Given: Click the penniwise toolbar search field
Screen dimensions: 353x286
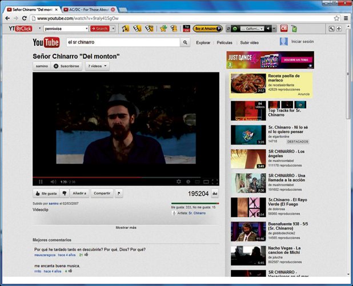Looking at the screenshot, I should pyautogui.click(x=65, y=29).
